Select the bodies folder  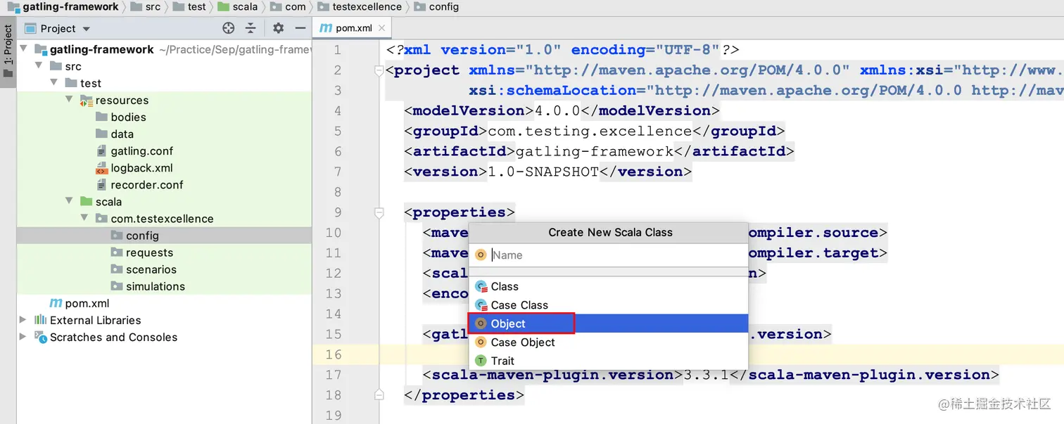pos(128,117)
